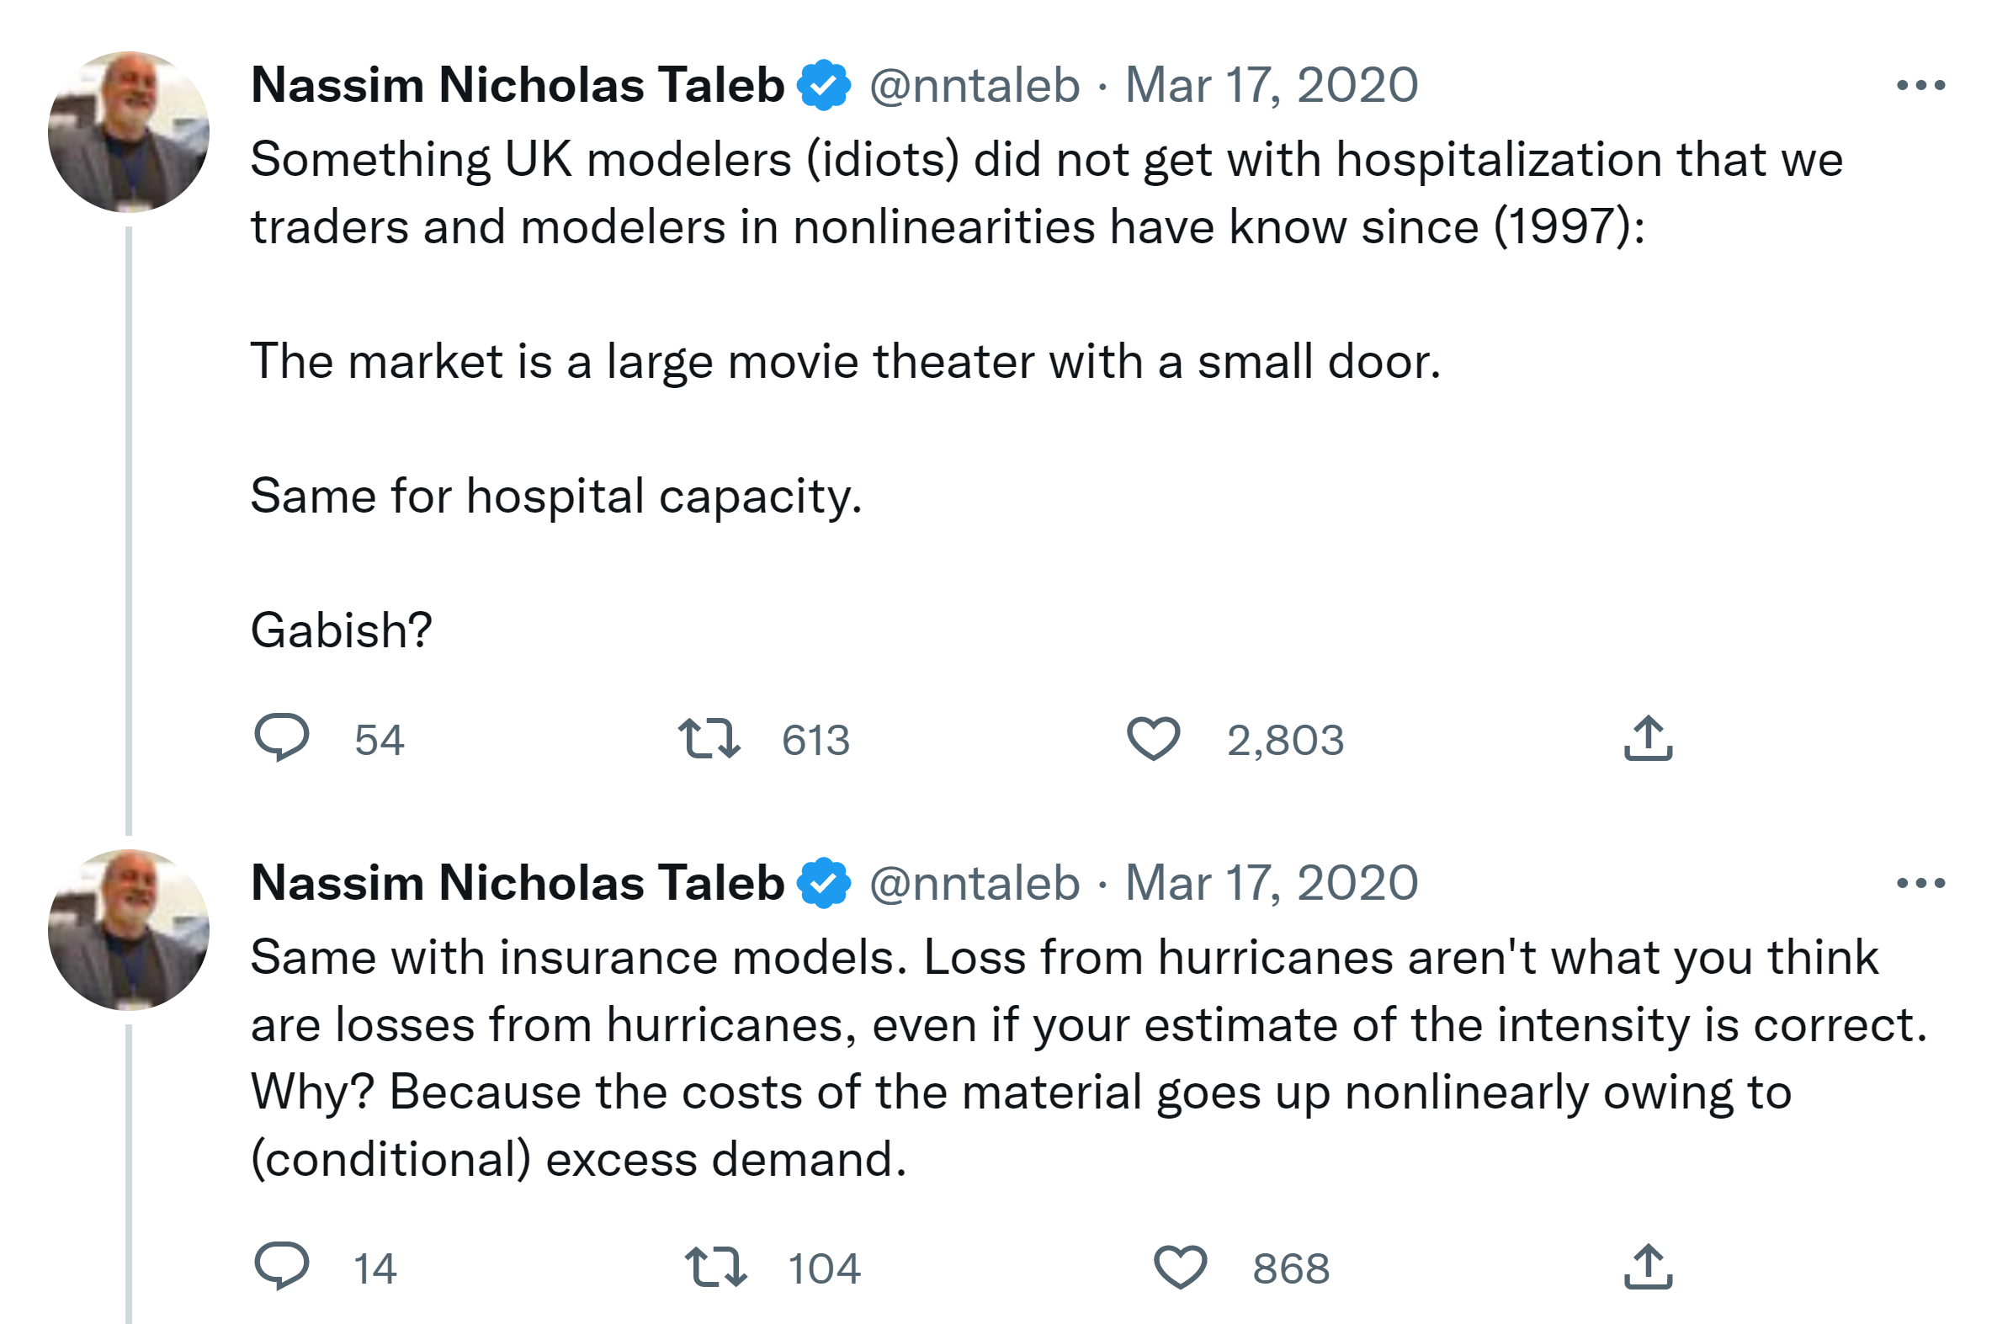Share the insurance models tweet
The height and width of the screenshot is (1324, 1997).
click(x=1648, y=1267)
